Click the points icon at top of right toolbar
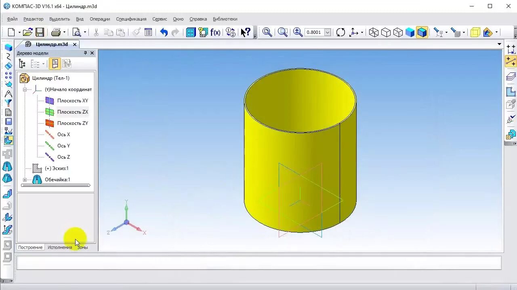The width and height of the screenshot is (517, 290). [511, 50]
